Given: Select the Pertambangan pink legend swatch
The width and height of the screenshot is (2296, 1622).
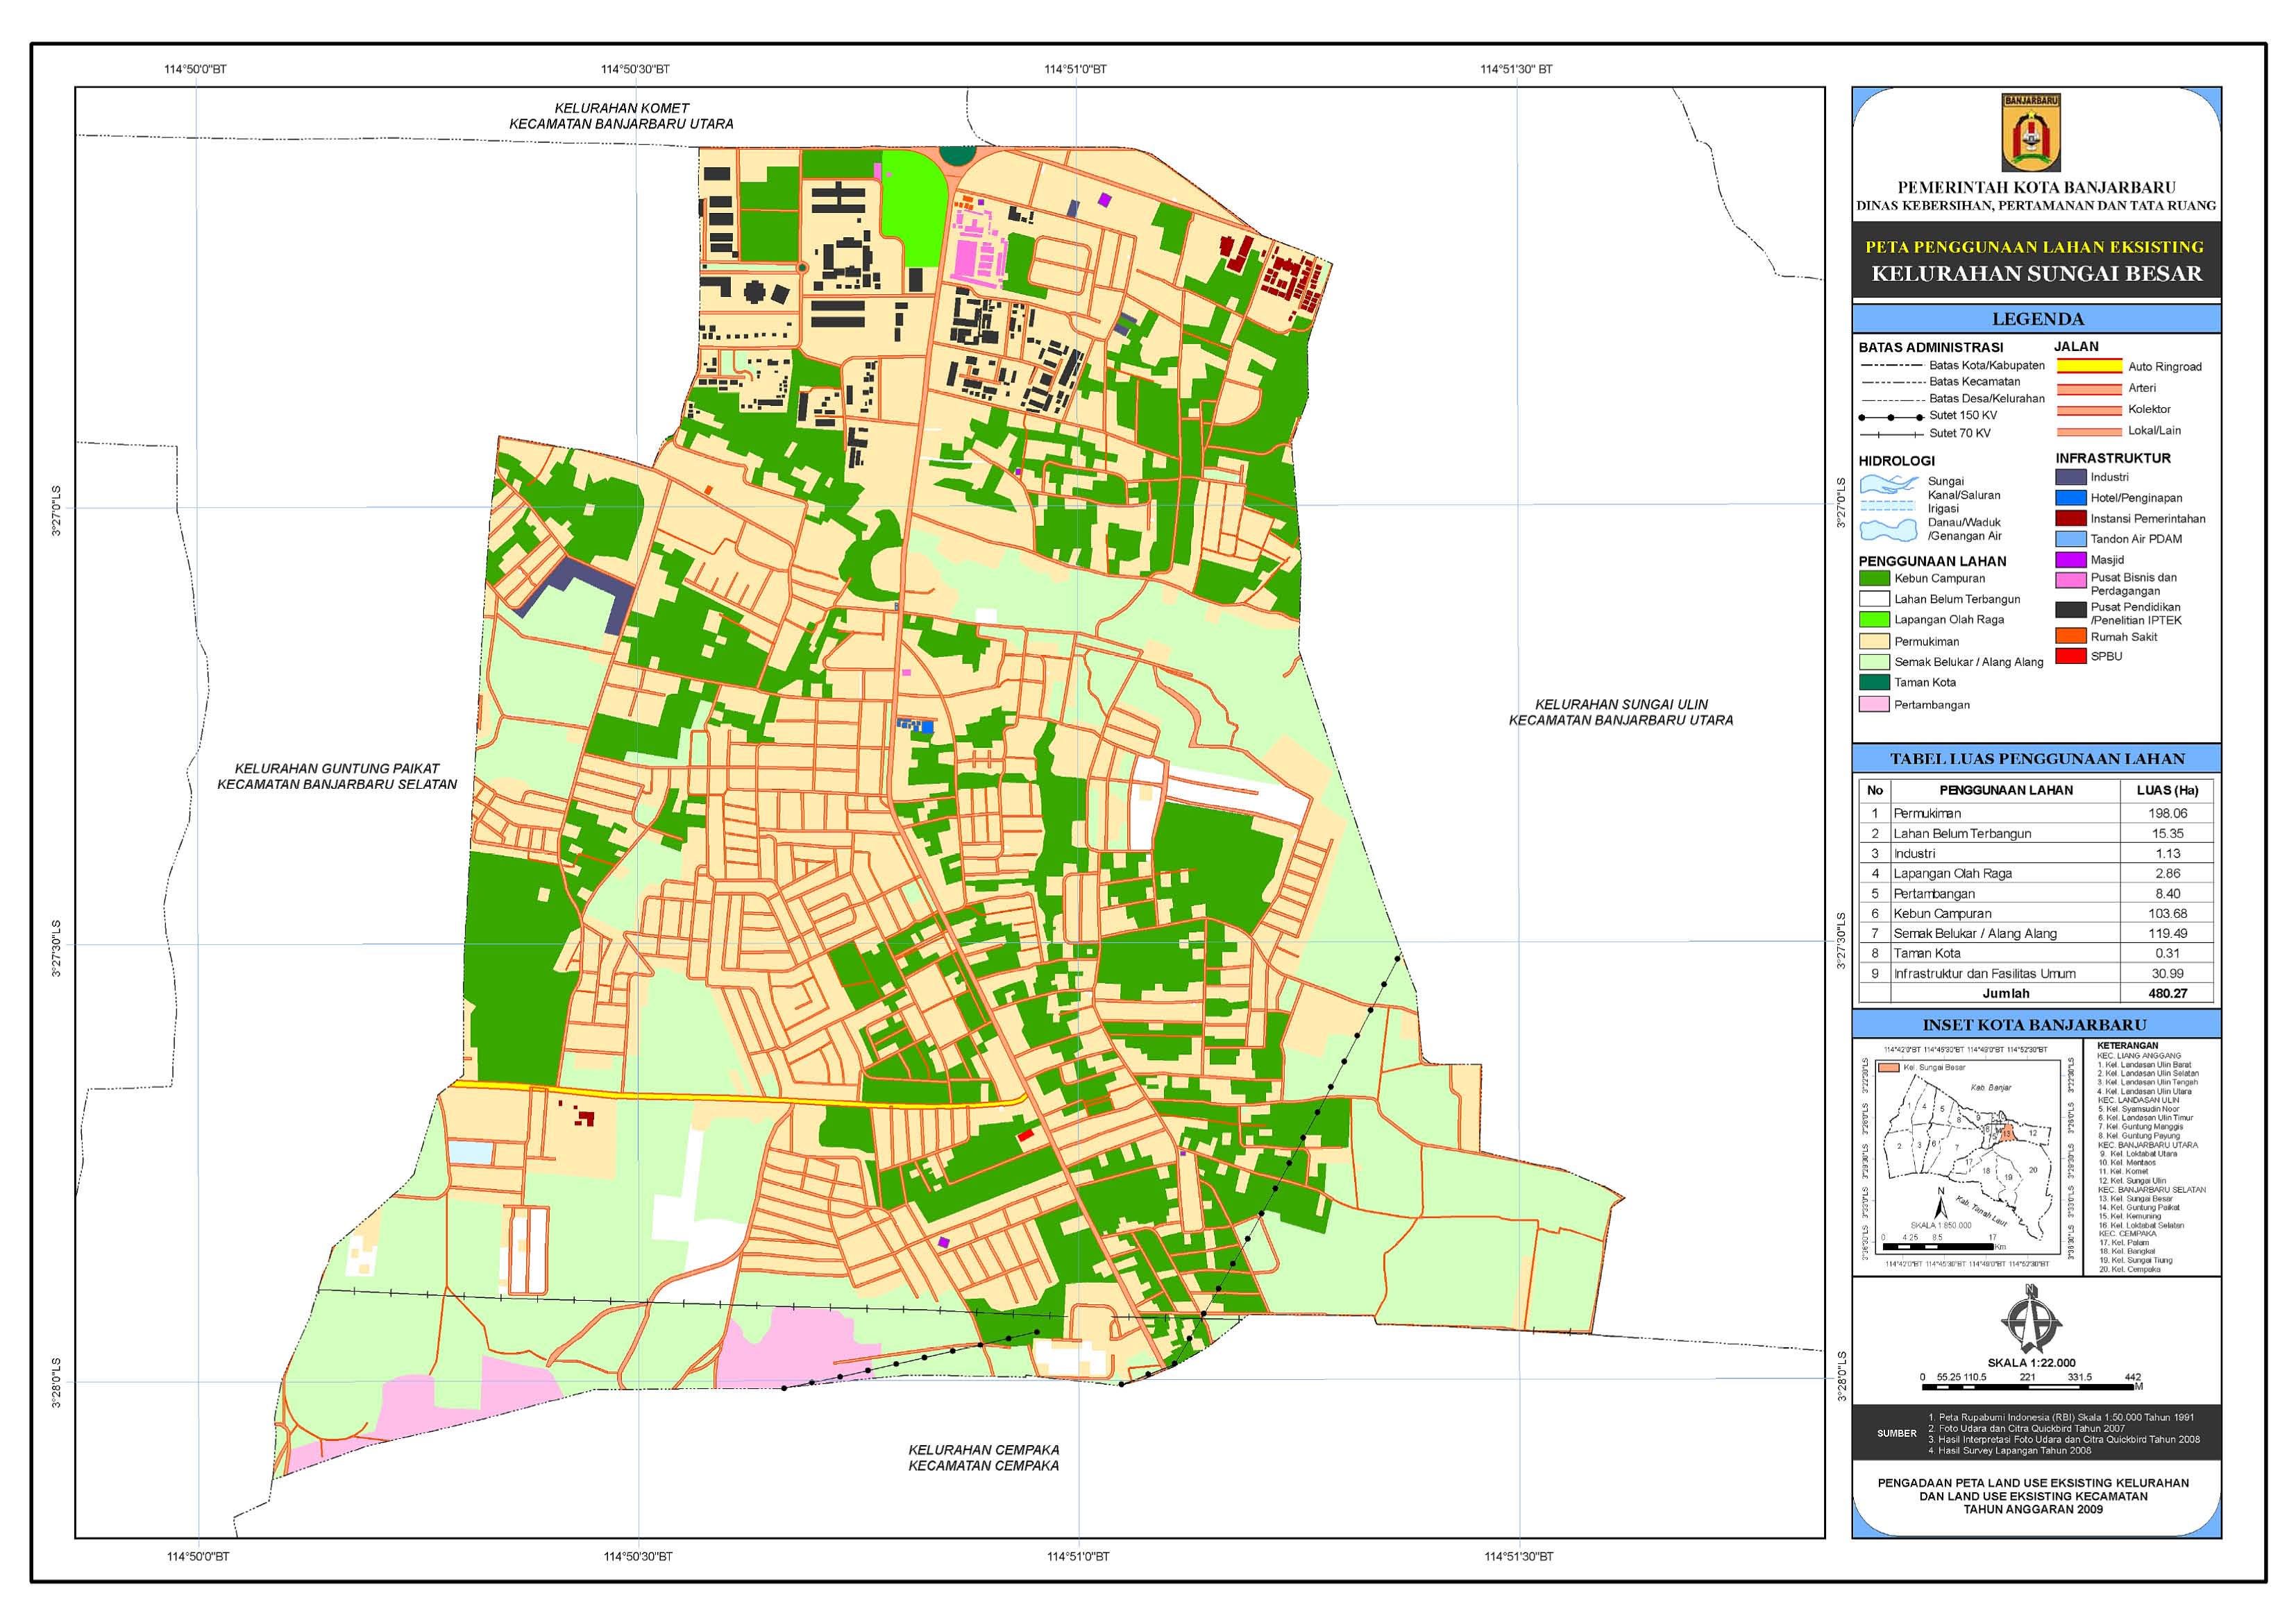Looking at the screenshot, I should pyautogui.click(x=1874, y=705).
